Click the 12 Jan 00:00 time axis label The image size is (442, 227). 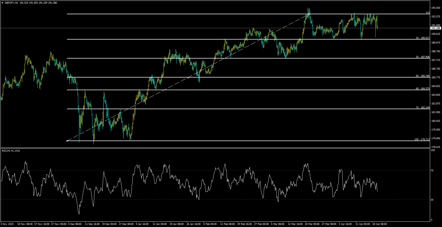tap(160, 224)
